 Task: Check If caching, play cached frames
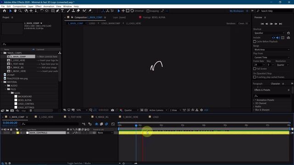click(x=254, y=77)
